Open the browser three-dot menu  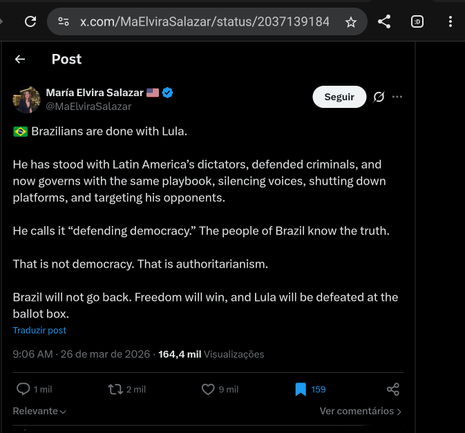point(450,22)
